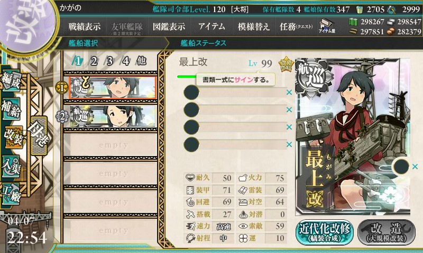Open the 工廠 factory icon
Screen dimensions: 423x253
click(11, 193)
